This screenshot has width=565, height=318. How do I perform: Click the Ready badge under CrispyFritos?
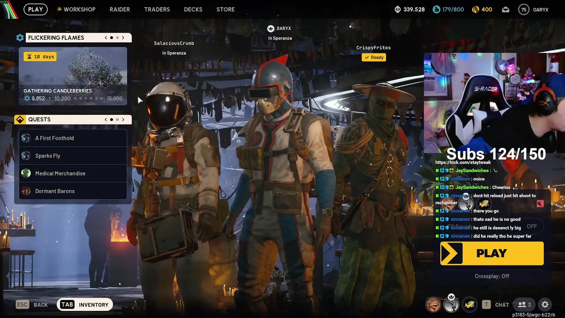374,57
